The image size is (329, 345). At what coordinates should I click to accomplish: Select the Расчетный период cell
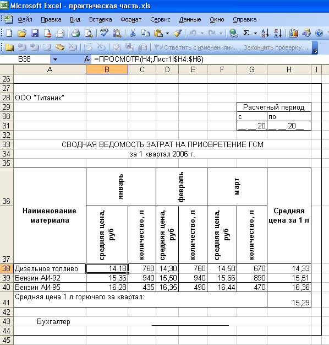click(274, 107)
